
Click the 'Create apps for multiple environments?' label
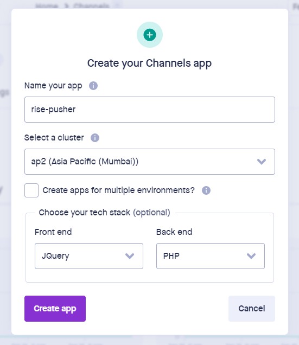coord(119,190)
